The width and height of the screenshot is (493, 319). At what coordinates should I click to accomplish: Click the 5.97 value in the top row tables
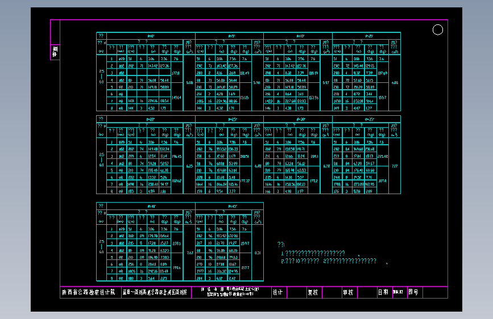(x=326, y=83)
